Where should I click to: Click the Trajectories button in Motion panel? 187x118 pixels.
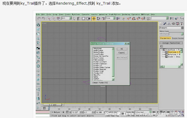178,38
